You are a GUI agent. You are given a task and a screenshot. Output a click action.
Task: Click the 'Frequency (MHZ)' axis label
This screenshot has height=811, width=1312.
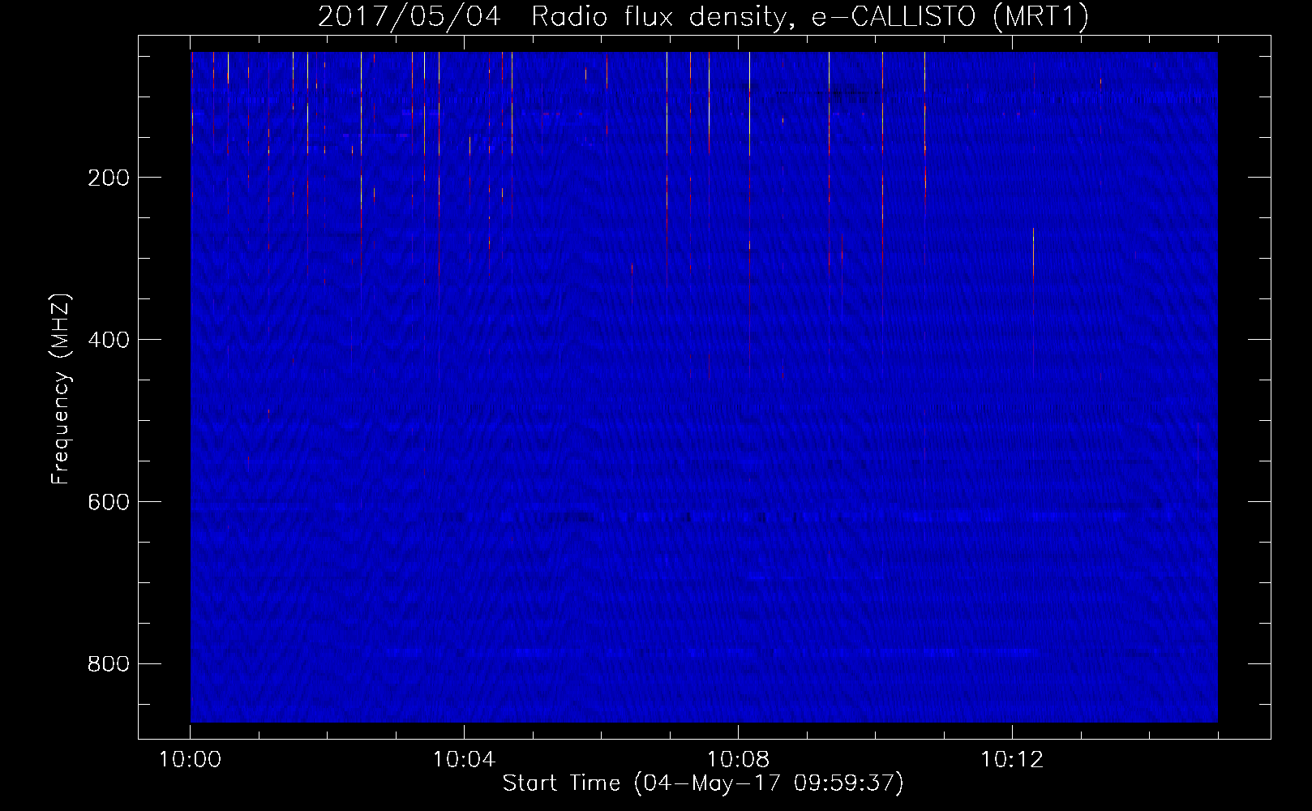click(x=61, y=388)
